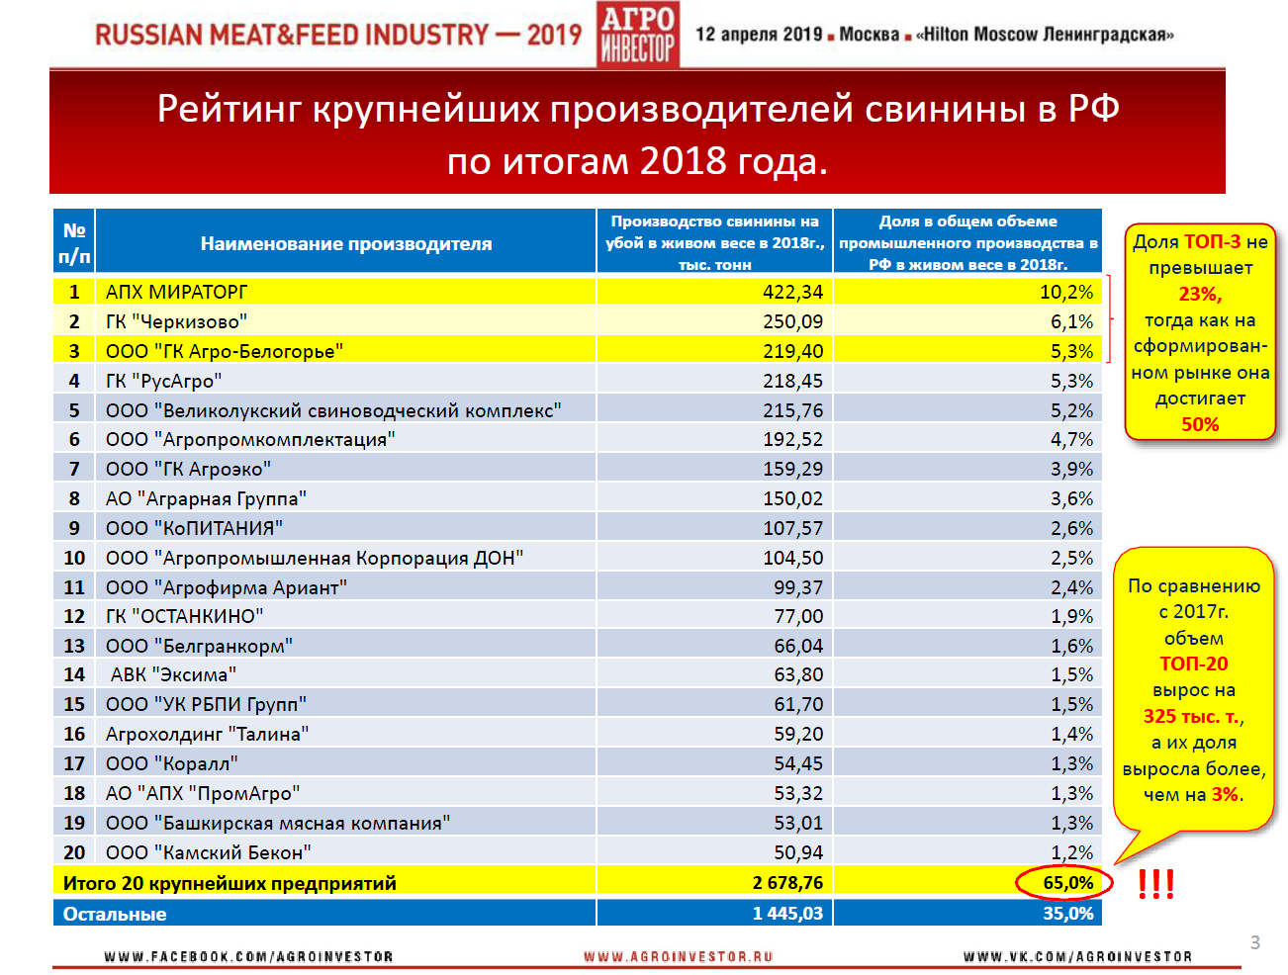
Task: Click the Доля ТОП-3 yellow callout
Action: click(1200, 332)
